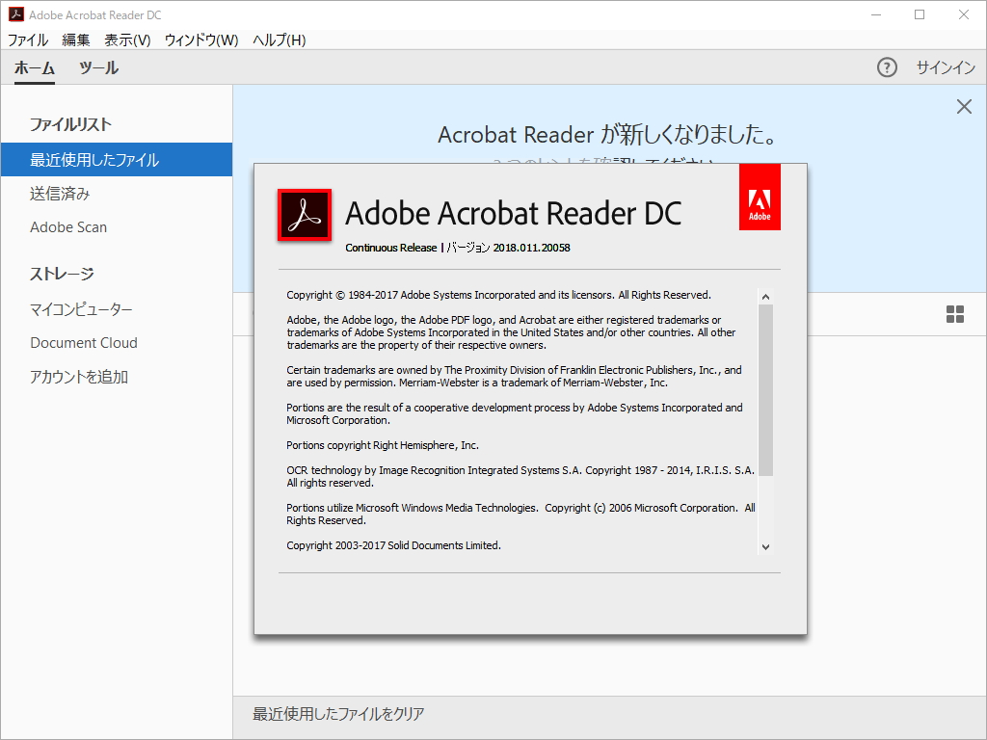Switch to the ツール tab

click(99, 67)
